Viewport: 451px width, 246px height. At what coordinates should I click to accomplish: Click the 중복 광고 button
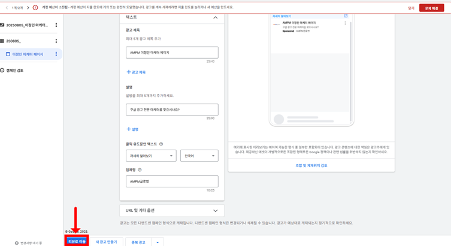pyautogui.click(x=138, y=242)
